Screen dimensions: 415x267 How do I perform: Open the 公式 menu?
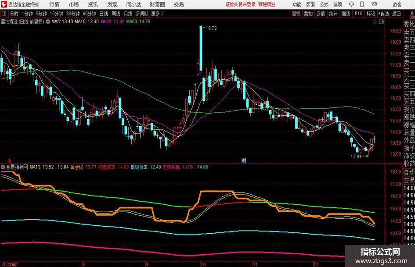(324, 4)
